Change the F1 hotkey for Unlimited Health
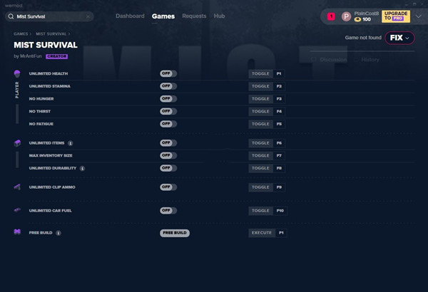 coord(279,74)
